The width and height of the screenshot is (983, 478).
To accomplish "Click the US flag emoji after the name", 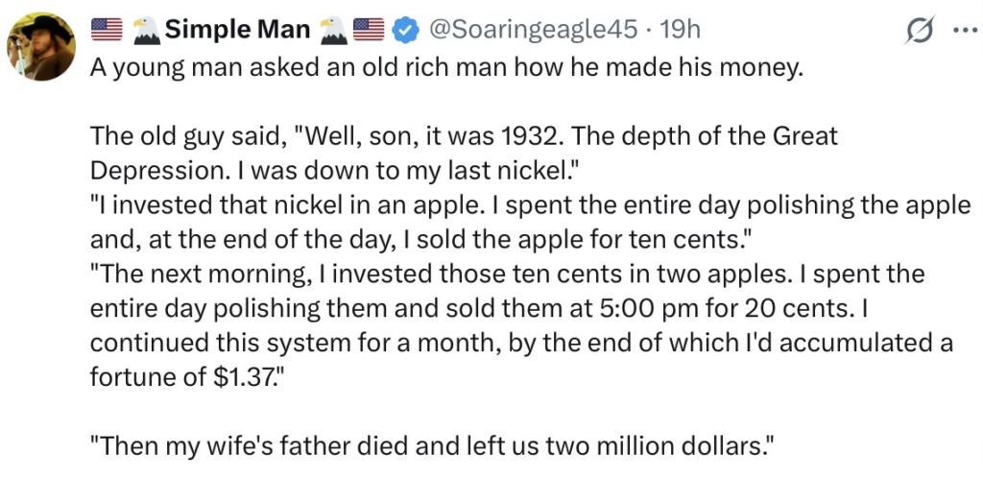I will [x=369, y=31].
